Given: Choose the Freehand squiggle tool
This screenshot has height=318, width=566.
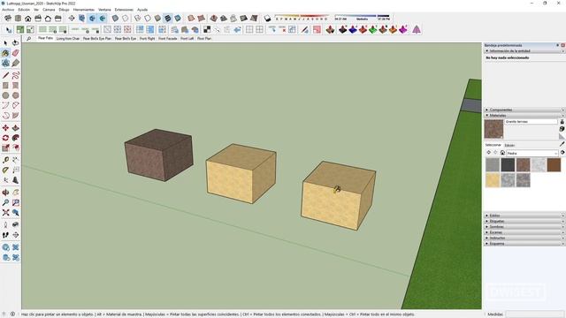Looking at the screenshot, I should click(16, 75).
